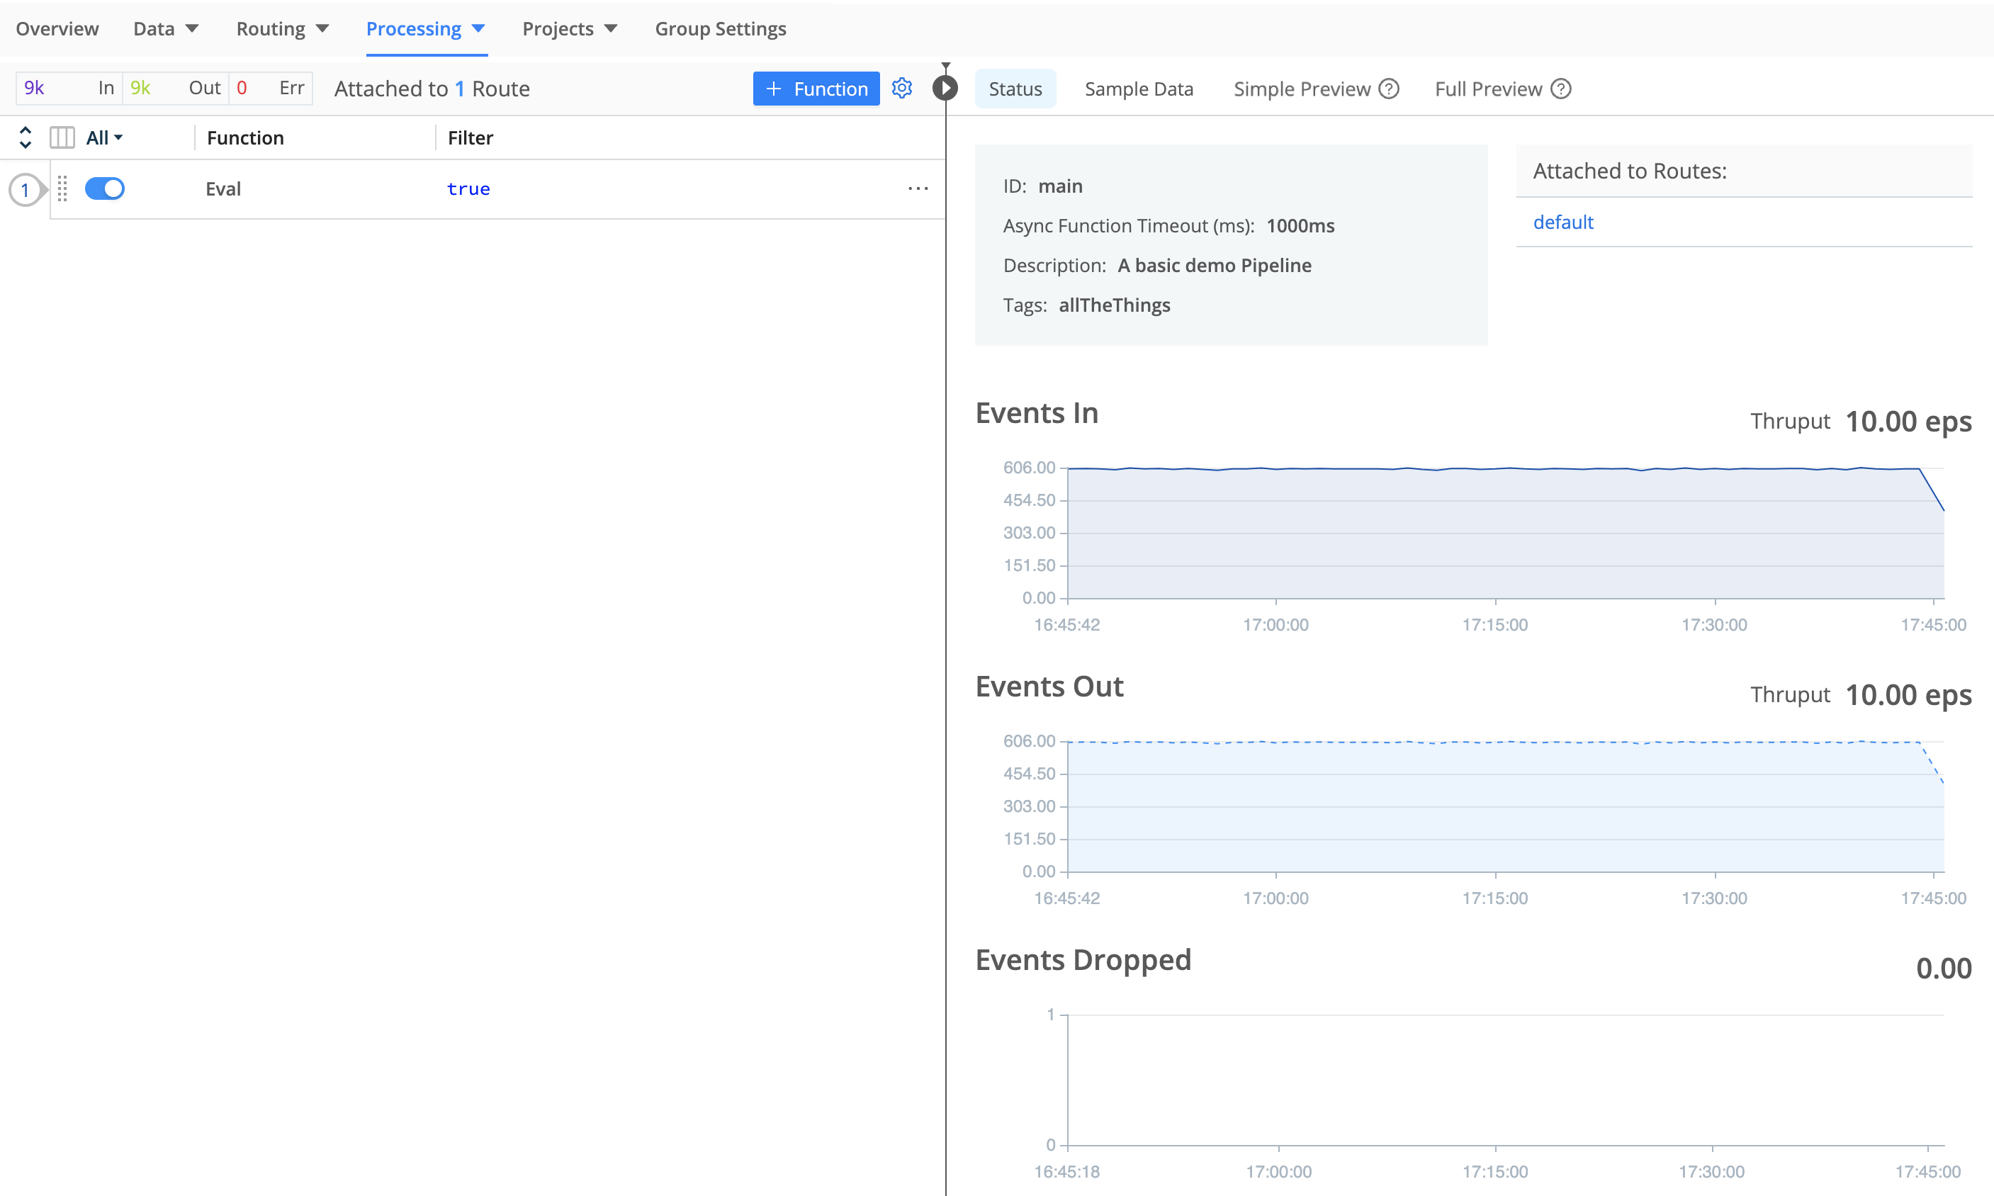Click the true filter expression
1994x1196 pixels.
tap(468, 188)
